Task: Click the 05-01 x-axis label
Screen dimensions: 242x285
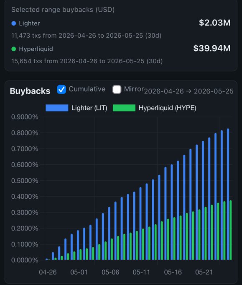Action: pos(79,272)
